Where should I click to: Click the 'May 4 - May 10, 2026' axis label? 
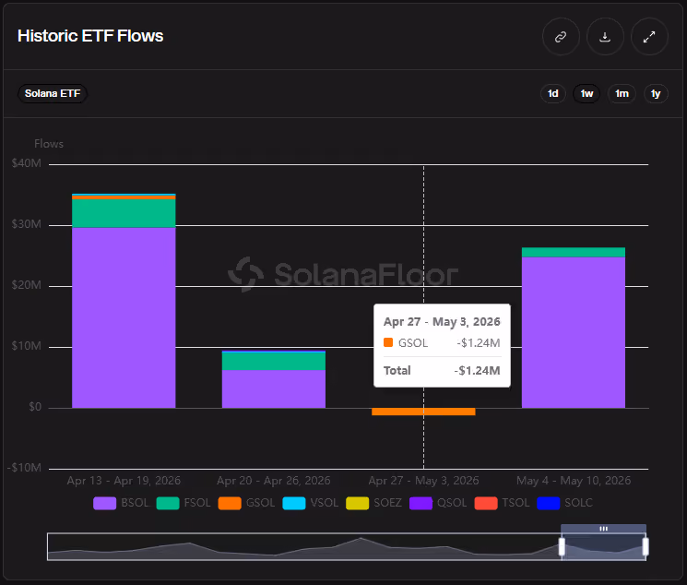click(x=574, y=481)
